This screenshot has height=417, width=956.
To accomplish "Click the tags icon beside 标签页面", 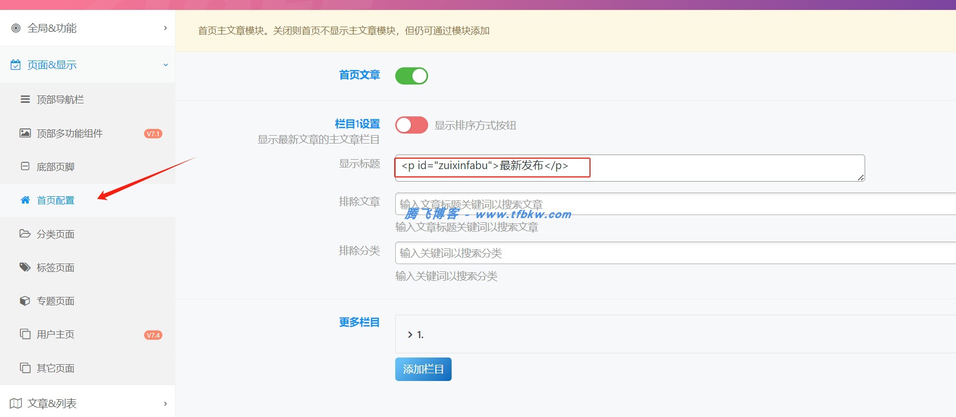I will (25, 267).
